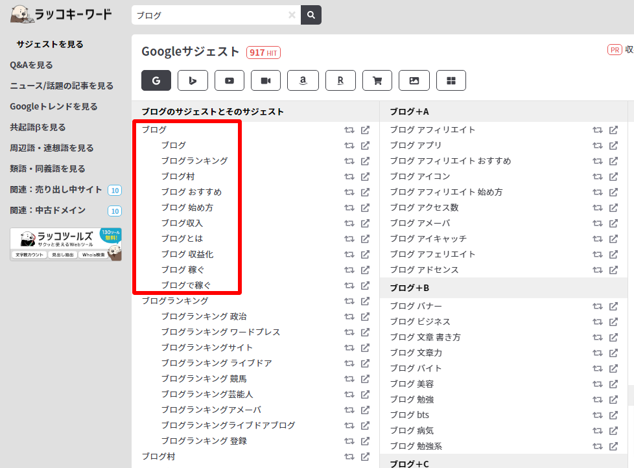The width and height of the screenshot is (634, 468).
Task: Choose the shopping cart suggest source
Action: coord(377,80)
